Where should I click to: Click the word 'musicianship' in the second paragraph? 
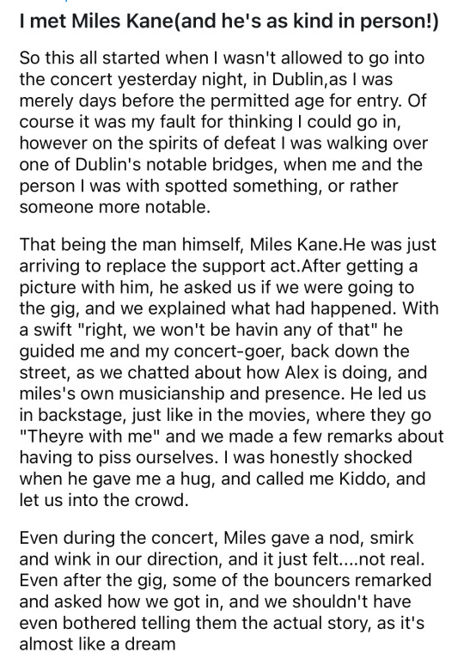click(x=172, y=394)
